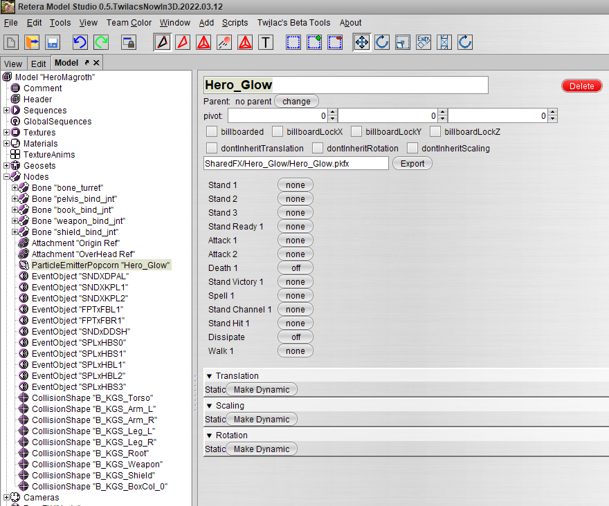Expand the Textures tree node
Screen dimensions: 609x506
[x=7, y=133]
